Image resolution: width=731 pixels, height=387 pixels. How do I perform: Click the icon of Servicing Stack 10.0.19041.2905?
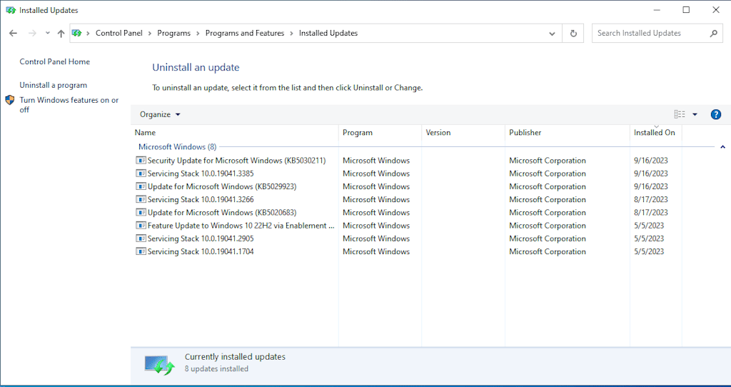(x=141, y=238)
